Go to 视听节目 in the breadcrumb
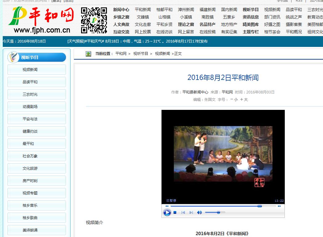Image resolution: width=323 pixels, height=237 pixels. pos(141,54)
